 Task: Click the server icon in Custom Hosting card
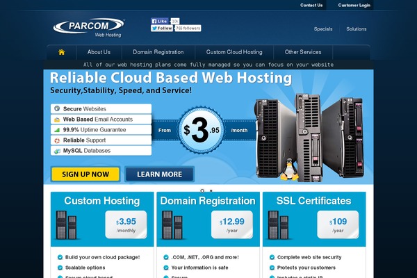point(66,225)
